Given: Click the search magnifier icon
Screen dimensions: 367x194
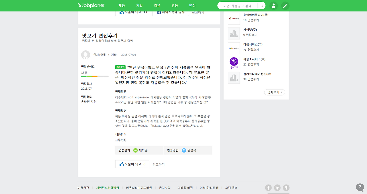Looking at the screenshot, I should click(x=261, y=5).
